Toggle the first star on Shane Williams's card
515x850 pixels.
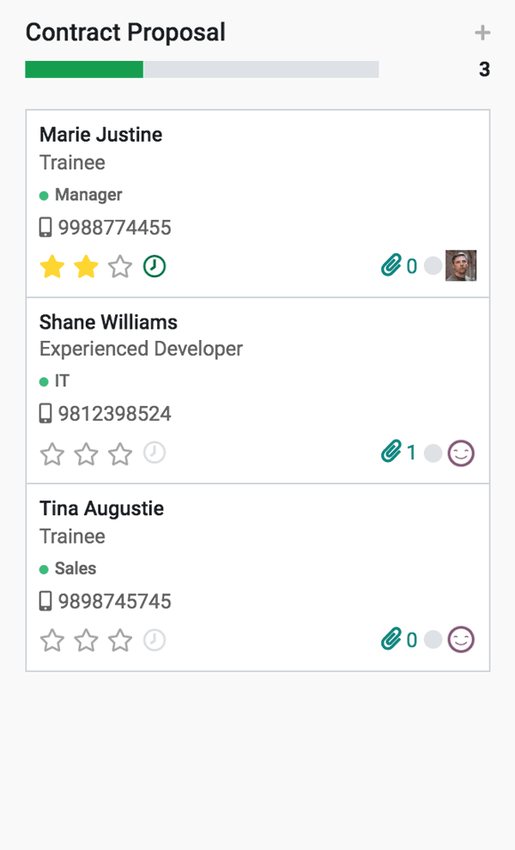[x=51, y=452]
